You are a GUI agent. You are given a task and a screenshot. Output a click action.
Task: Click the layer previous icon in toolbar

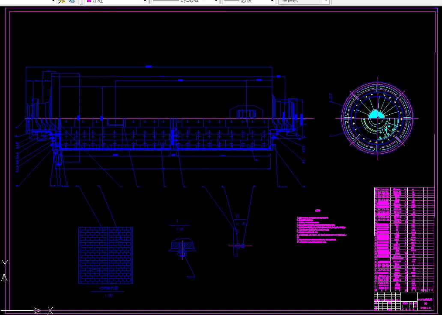(61, 1)
